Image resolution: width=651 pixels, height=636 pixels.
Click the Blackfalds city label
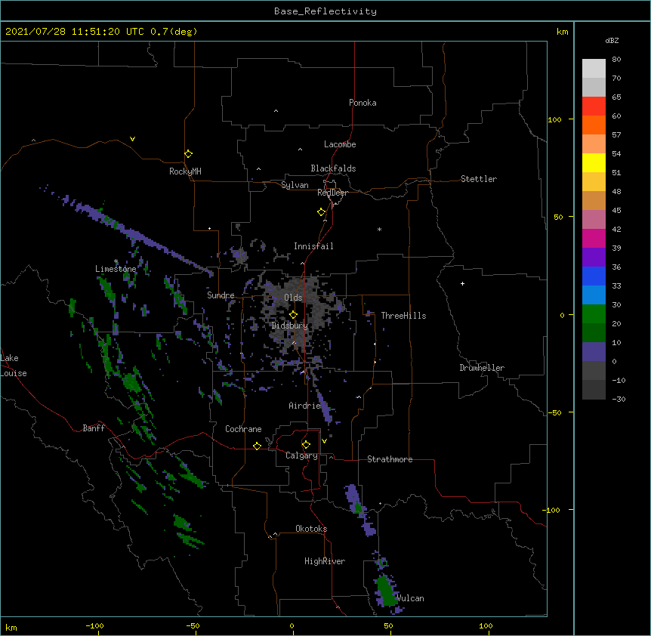point(333,168)
